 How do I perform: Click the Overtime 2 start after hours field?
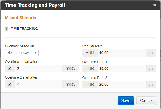click(39, 84)
